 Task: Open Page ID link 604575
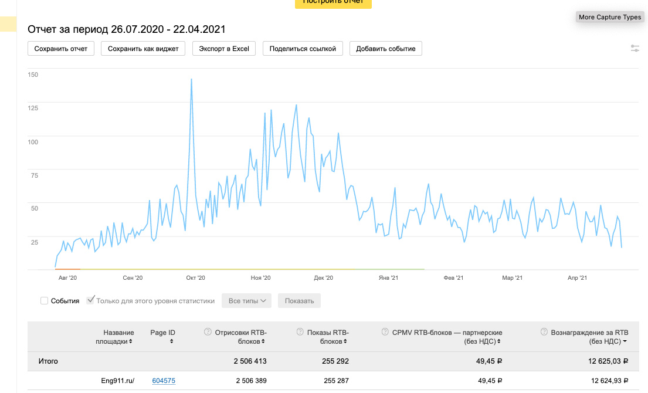(164, 381)
